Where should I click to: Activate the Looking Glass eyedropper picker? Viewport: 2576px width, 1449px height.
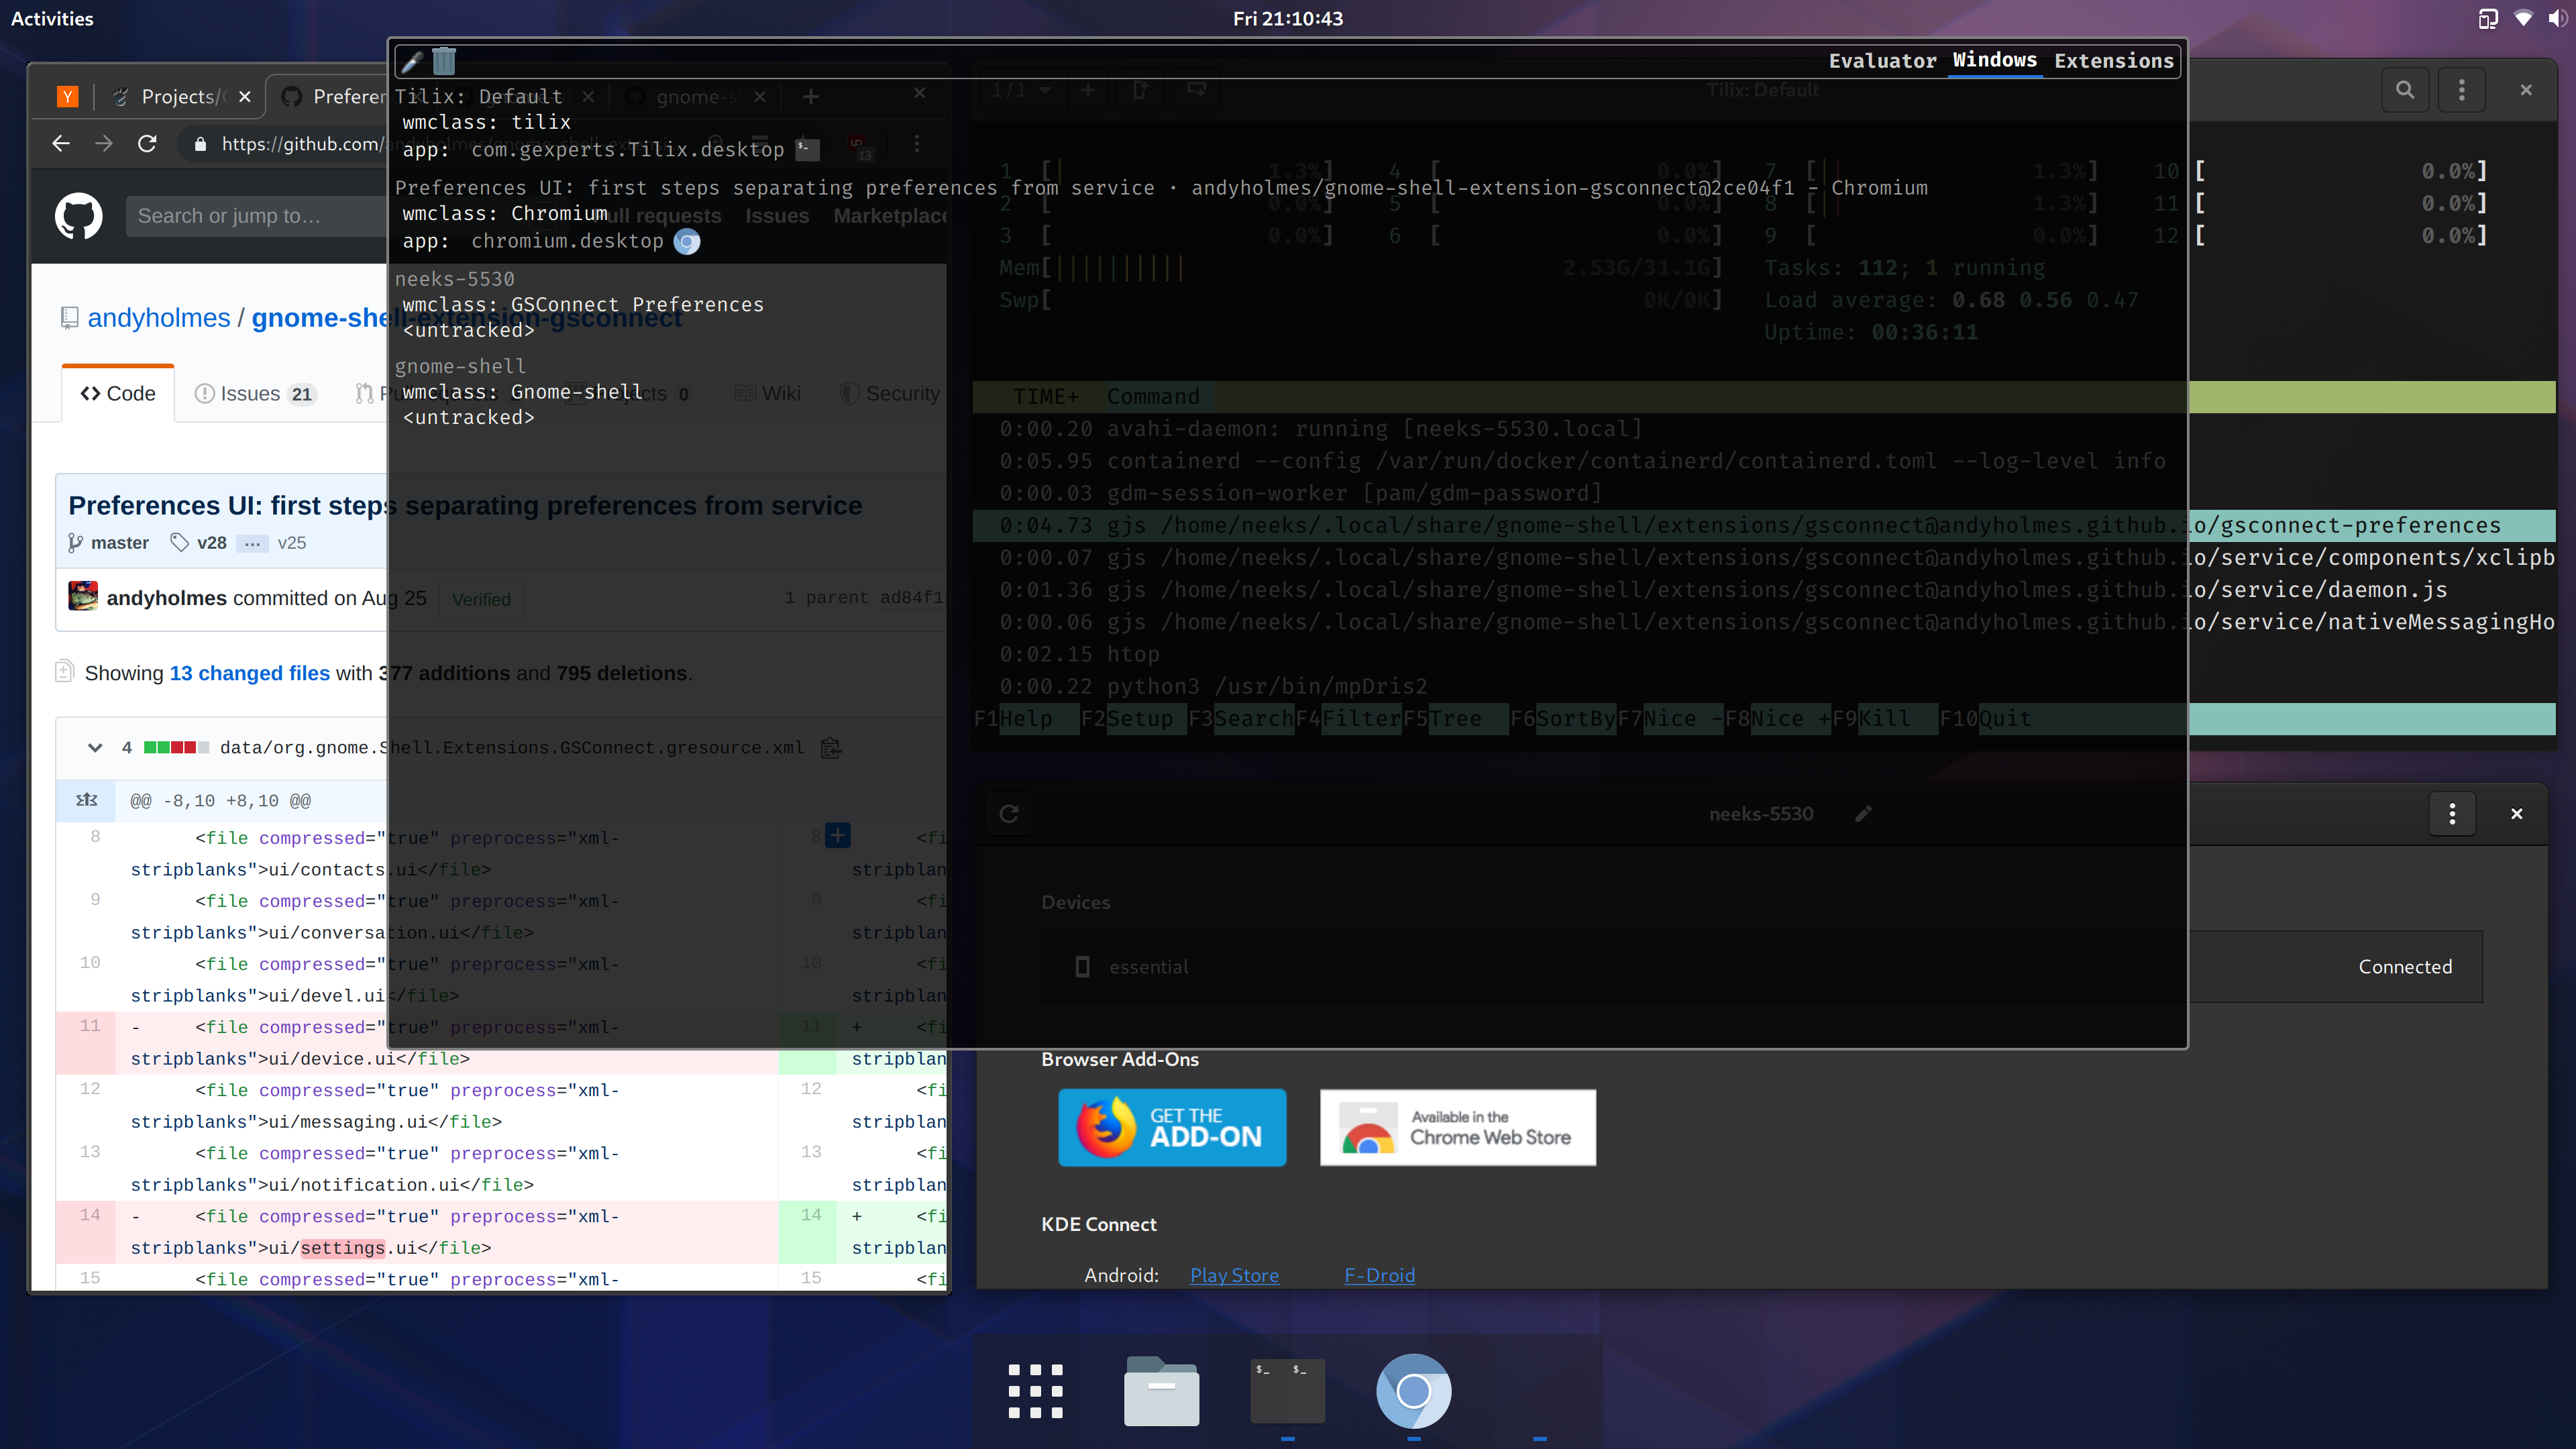[411, 62]
